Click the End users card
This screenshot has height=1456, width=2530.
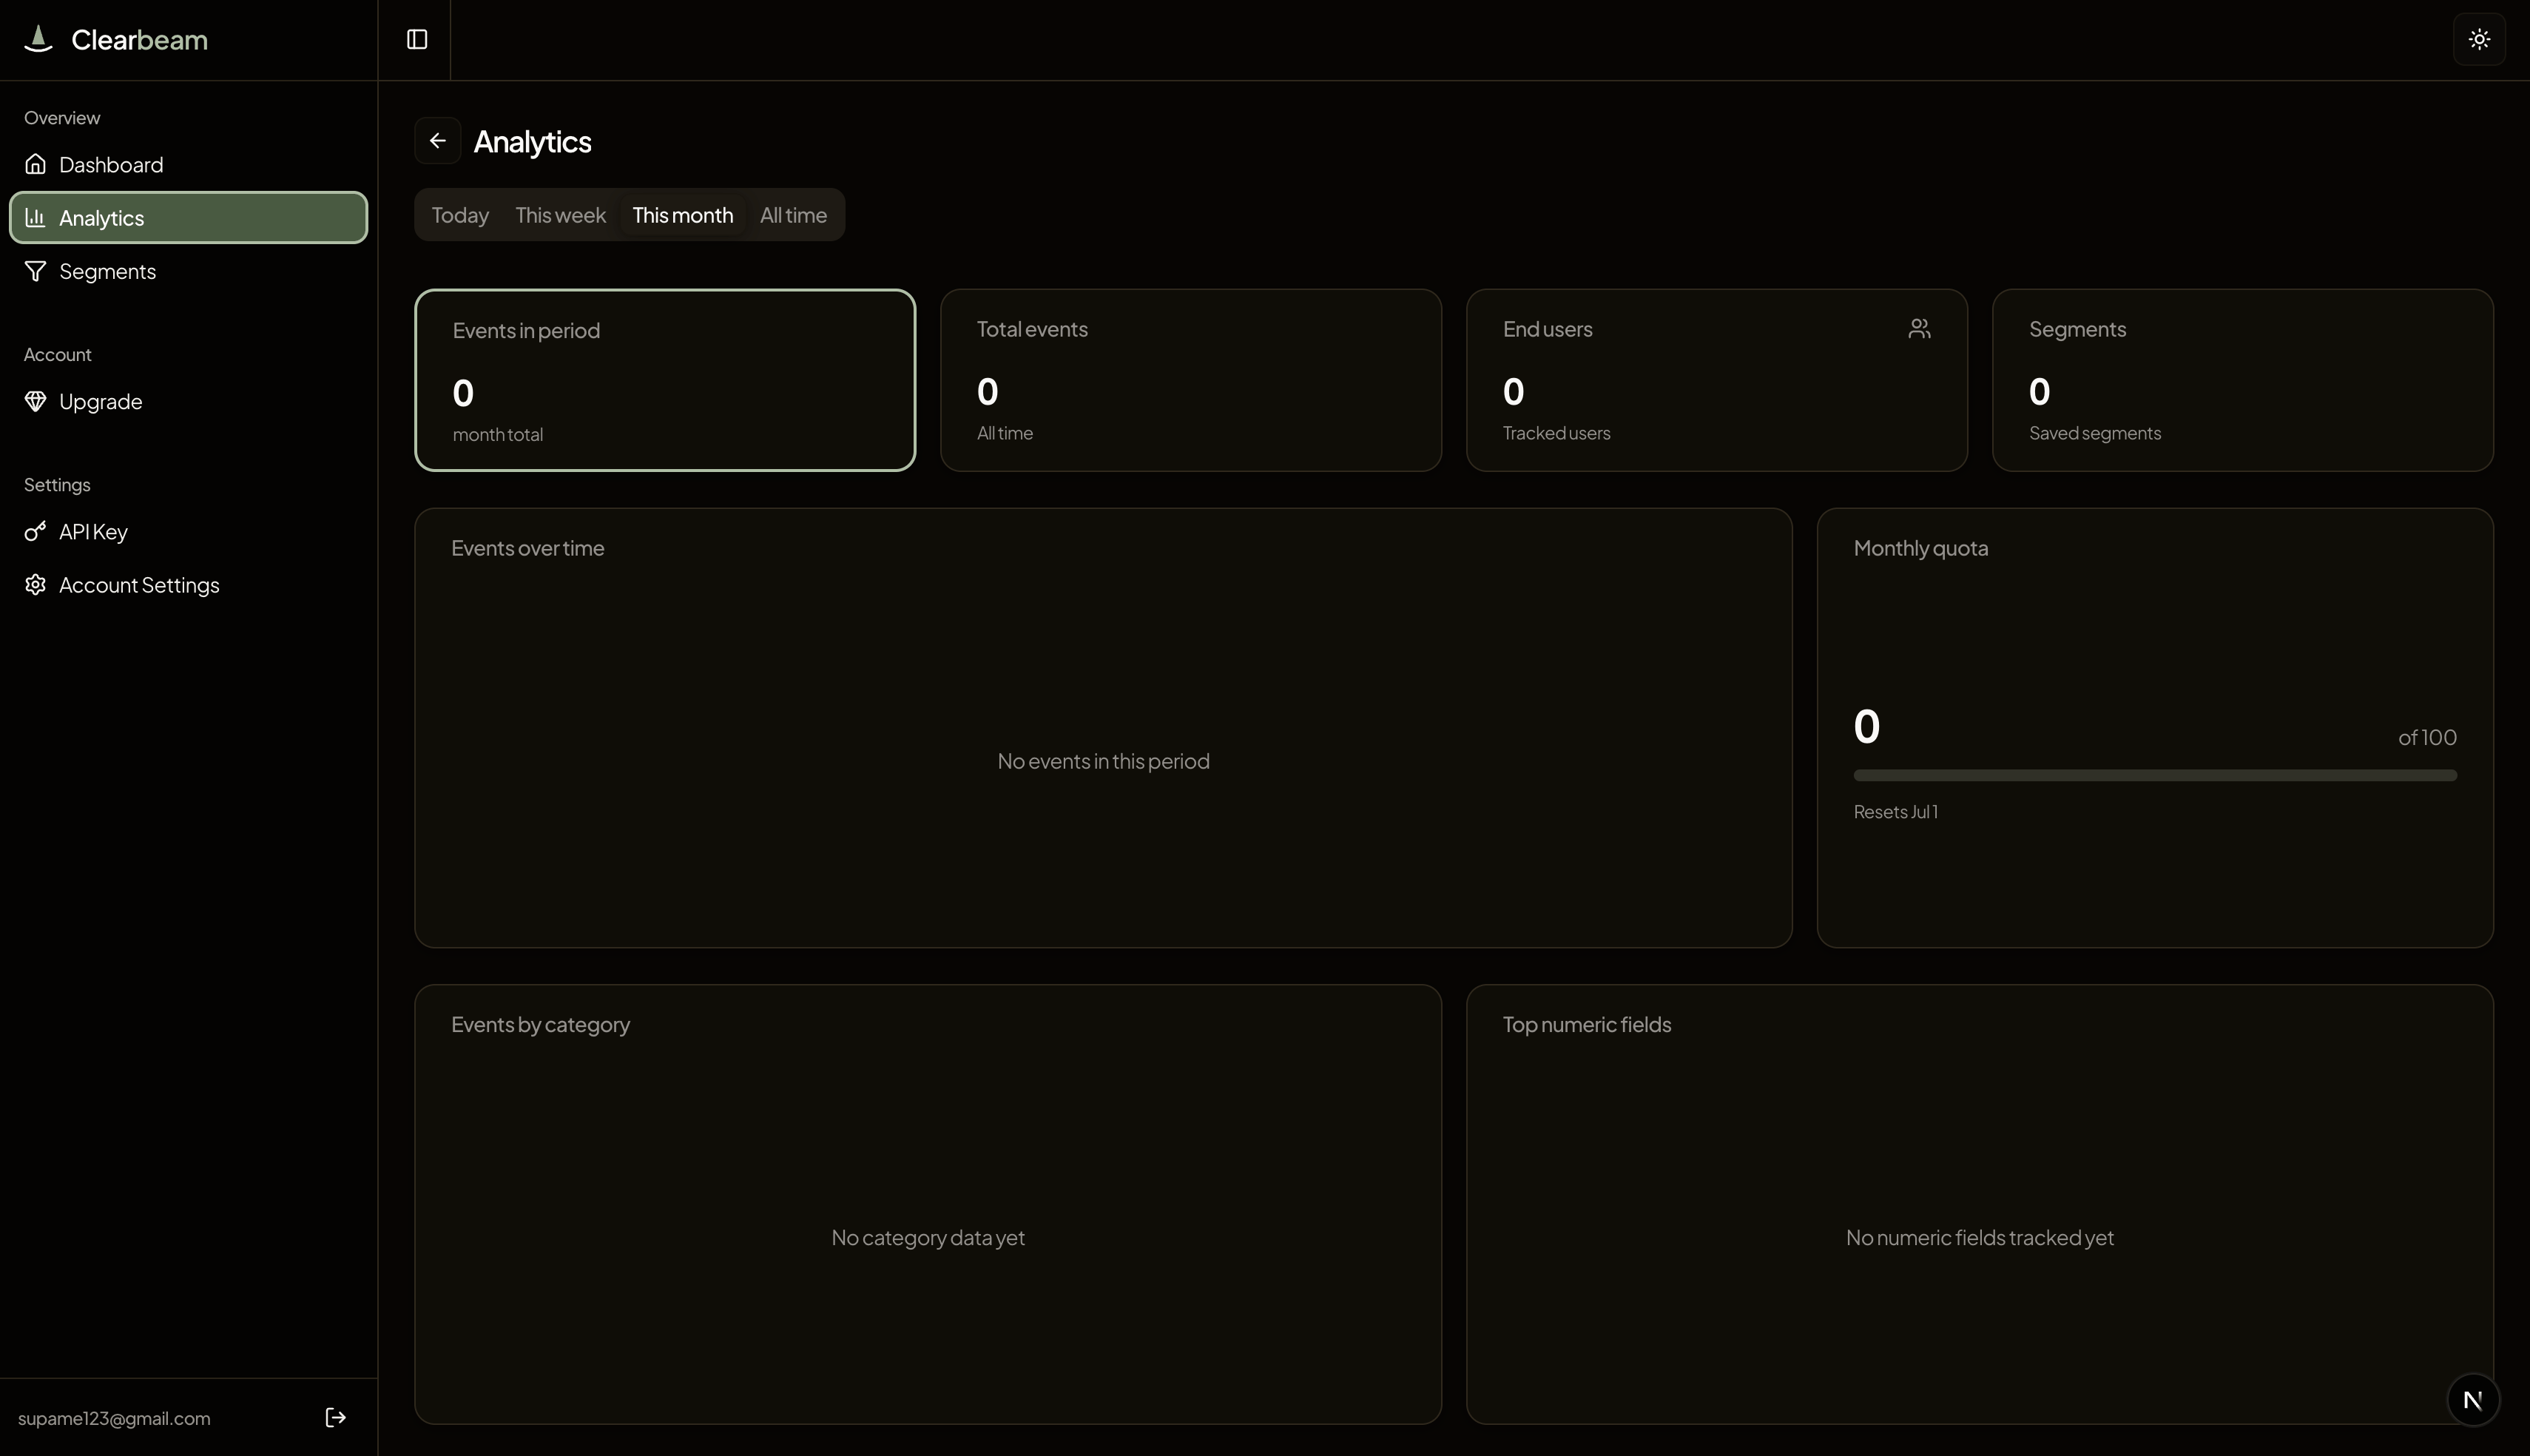point(1716,380)
